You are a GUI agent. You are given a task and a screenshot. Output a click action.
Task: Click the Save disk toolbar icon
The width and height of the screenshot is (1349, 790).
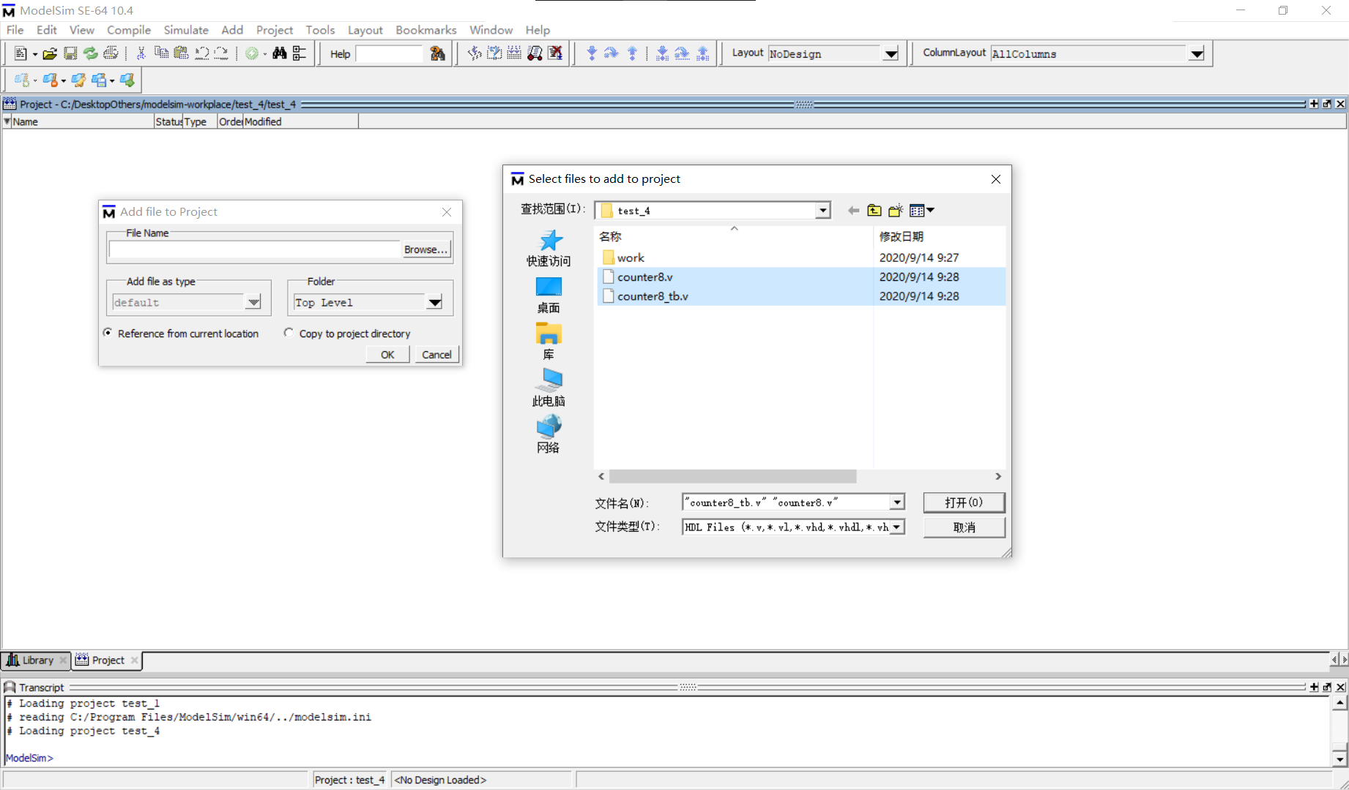click(x=70, y=53)
